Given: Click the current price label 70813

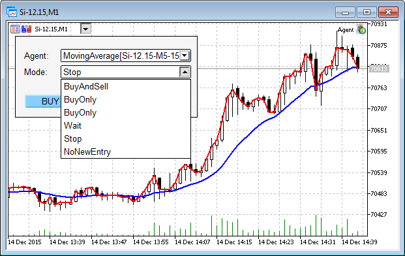Looking at the screenshot, I should pyautogui.click(x=379, y=69).
